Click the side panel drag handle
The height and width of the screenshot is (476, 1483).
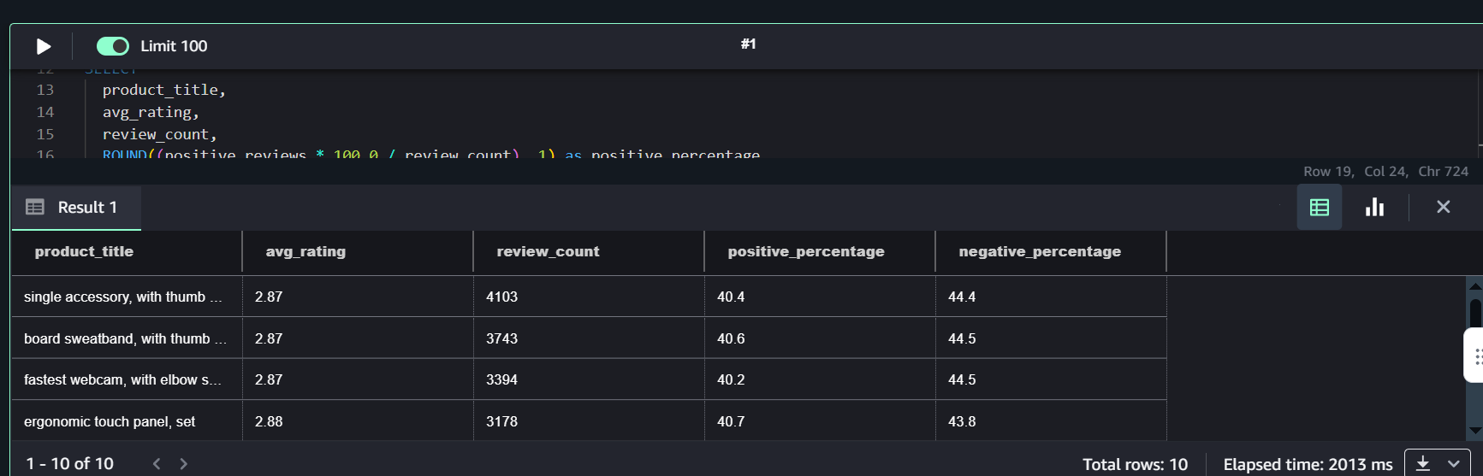point(1475,356)
